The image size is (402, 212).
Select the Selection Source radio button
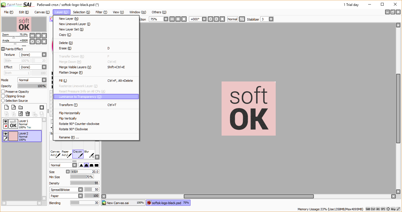3,101
